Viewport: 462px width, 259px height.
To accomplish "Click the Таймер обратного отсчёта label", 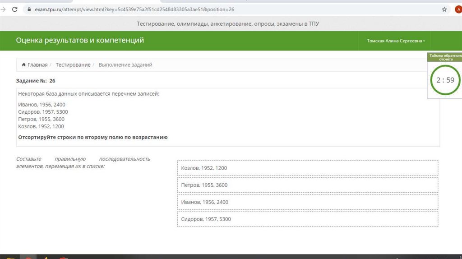I will pyautogui.click(x=445, y=57).
